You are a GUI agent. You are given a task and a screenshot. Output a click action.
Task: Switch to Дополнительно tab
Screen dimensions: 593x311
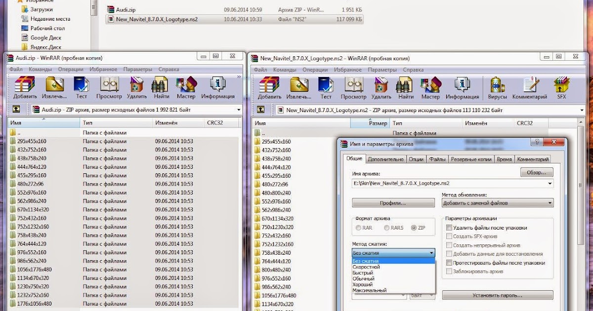pyautogui.click(x=386, y=159)
